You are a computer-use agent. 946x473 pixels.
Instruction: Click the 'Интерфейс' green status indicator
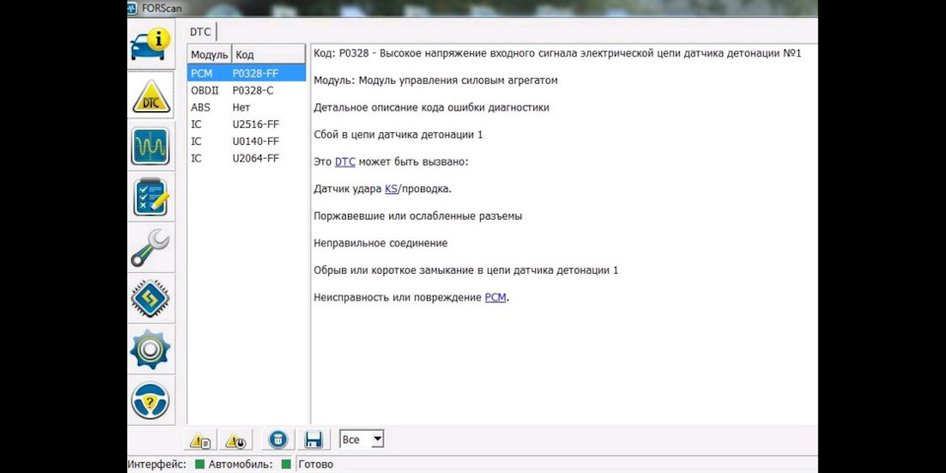(200, 464)
